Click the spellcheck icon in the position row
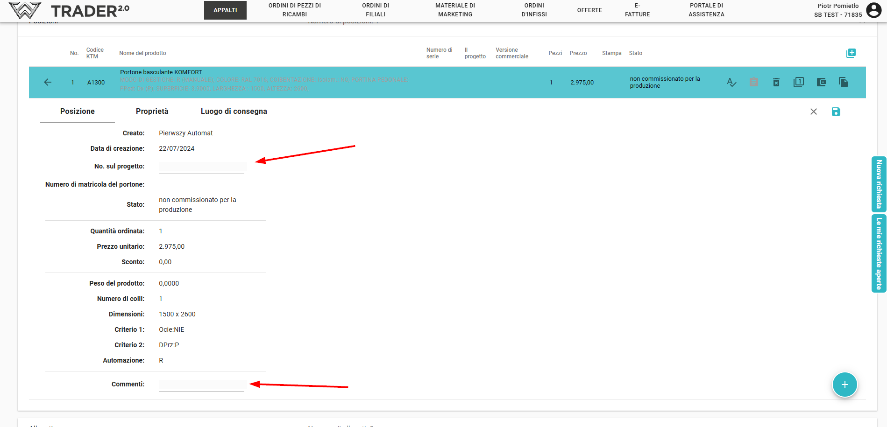The height and width of the screenshot is (427, 887). (731, 83)
